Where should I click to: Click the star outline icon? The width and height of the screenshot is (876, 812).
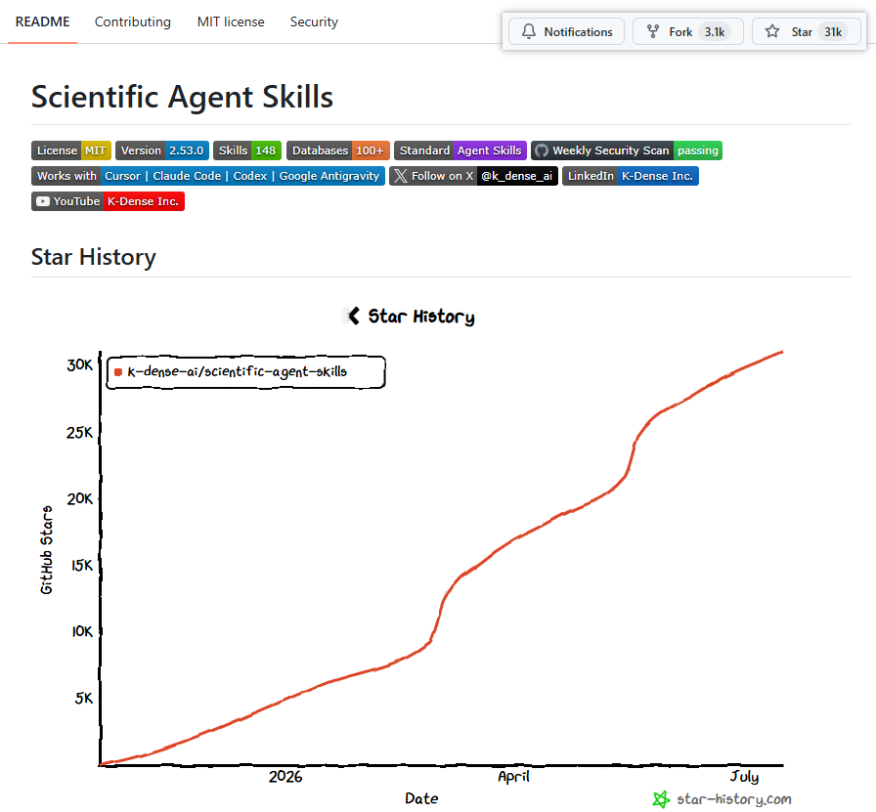pos(772,31)
